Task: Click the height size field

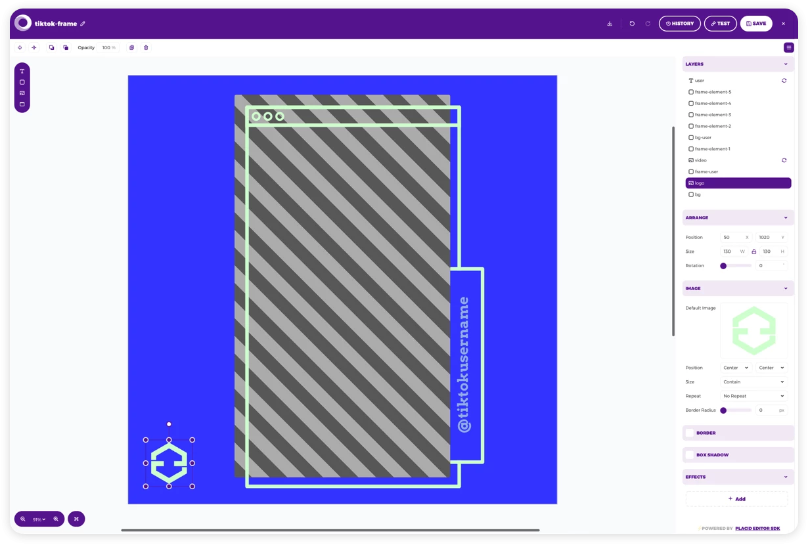Action: tap(773, 251)
